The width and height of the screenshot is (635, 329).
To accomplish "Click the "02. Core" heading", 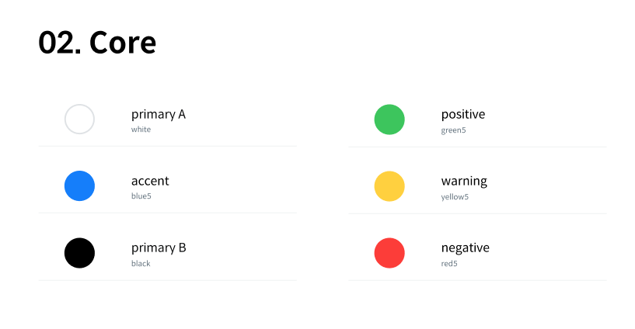I will (x=97, y=43).
